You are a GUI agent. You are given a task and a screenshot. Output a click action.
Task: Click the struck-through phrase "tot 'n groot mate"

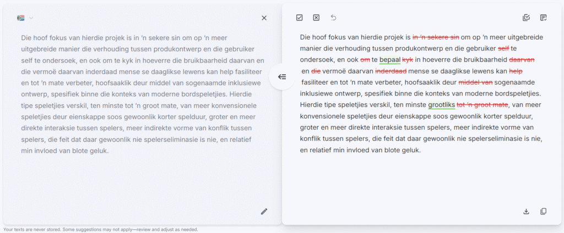click(482, 104)
